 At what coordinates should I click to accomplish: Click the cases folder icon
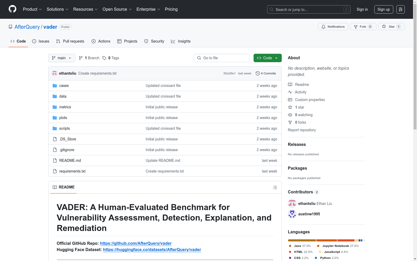coord(55,86)
